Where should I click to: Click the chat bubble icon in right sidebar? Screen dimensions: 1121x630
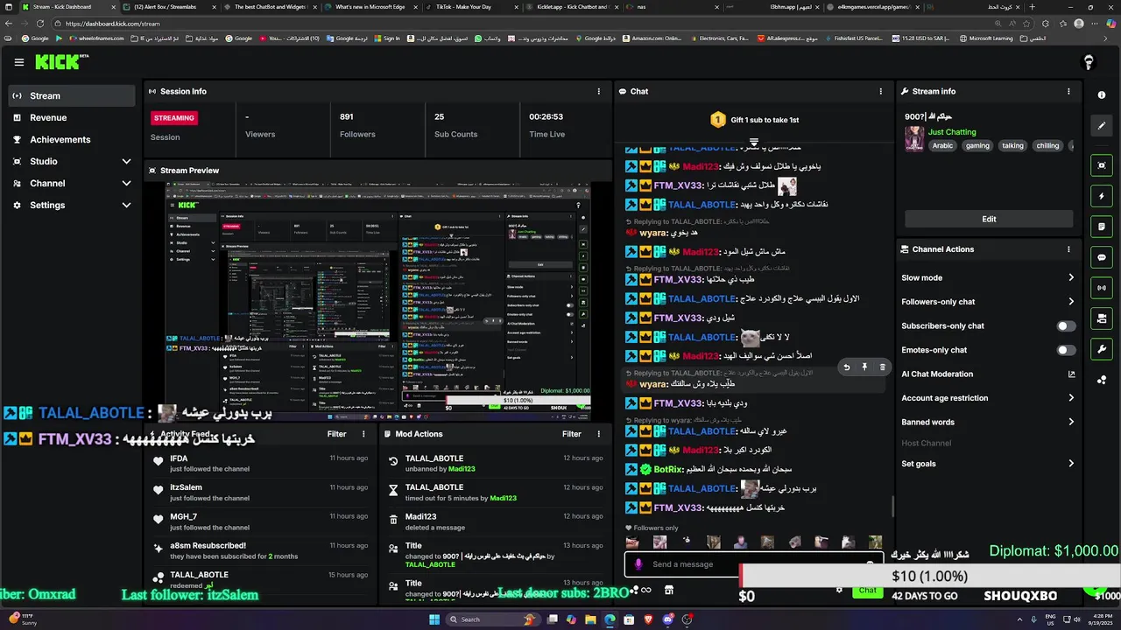click(x=1102, y=257)
